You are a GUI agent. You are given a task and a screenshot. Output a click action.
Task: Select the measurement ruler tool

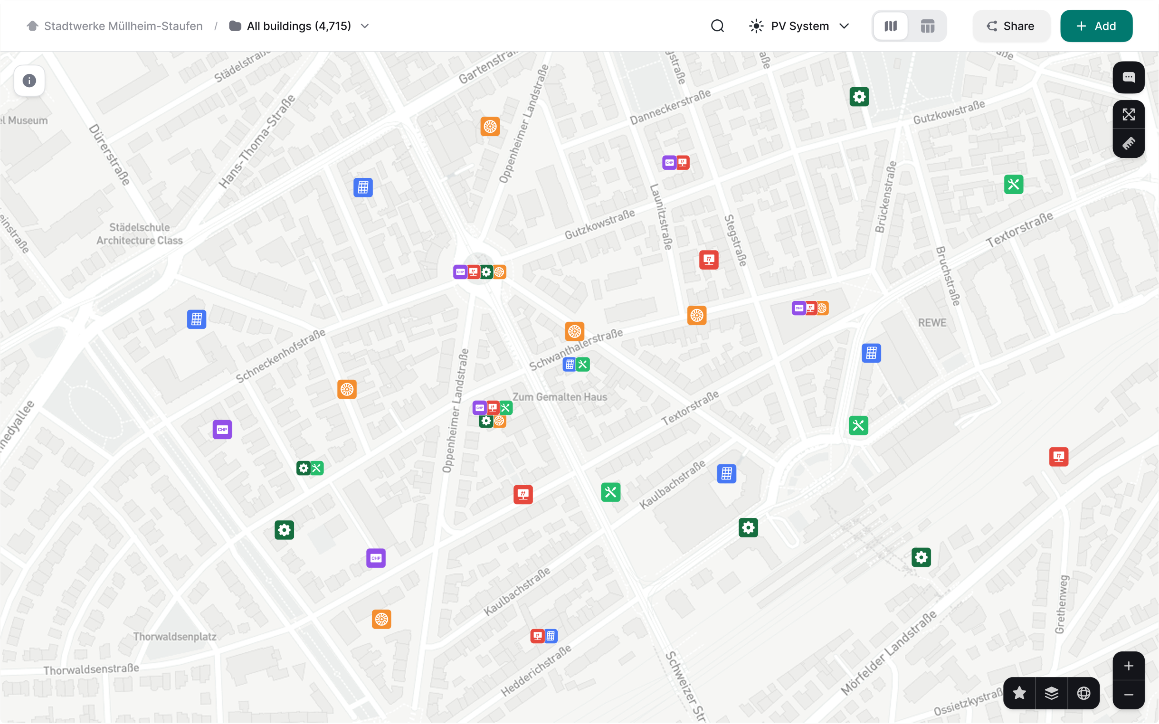point(1129,143)
